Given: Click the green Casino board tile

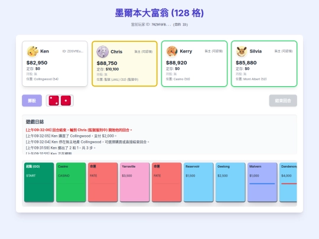Looking at the screenshot, I should click(x=71, y=182).
